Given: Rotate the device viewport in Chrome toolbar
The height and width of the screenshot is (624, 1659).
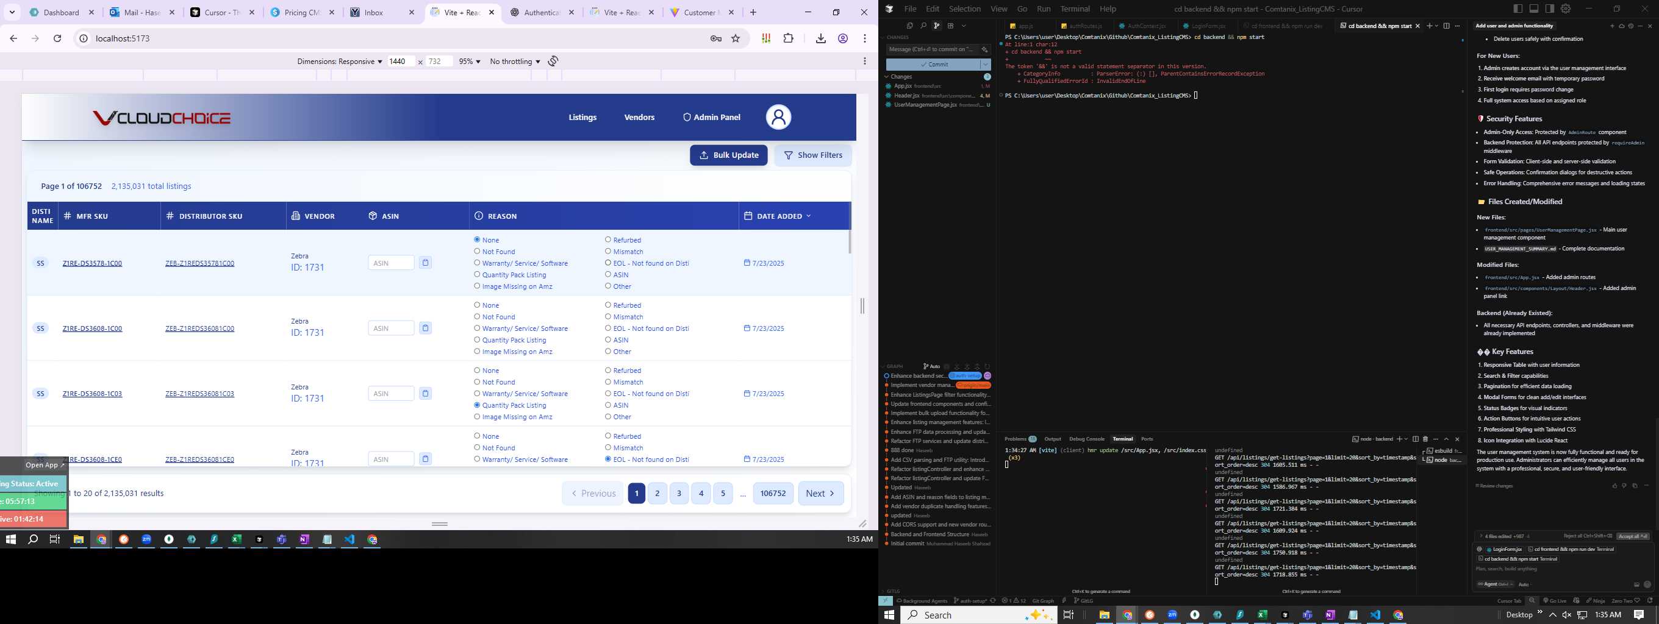Looking at the screenshot, I should (553, 61).
